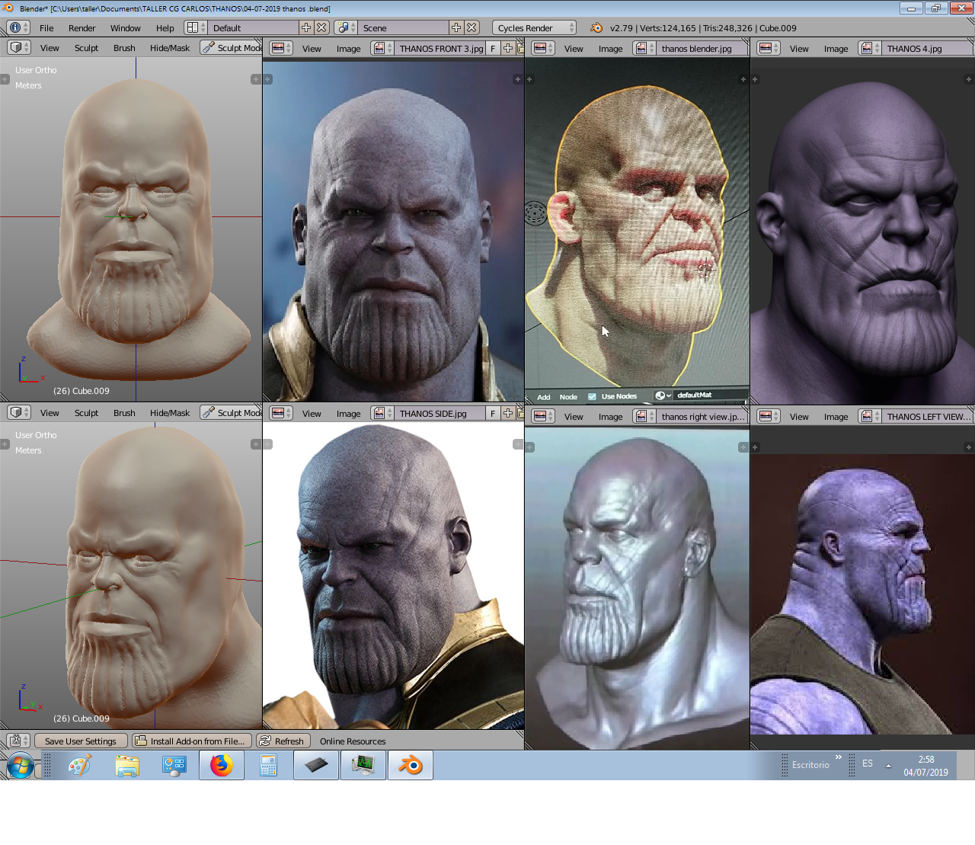This screenshot has height=845, width=975.
Task: Open Image menu of THANOS 4.jpg panel
Action: coord(836,48)
